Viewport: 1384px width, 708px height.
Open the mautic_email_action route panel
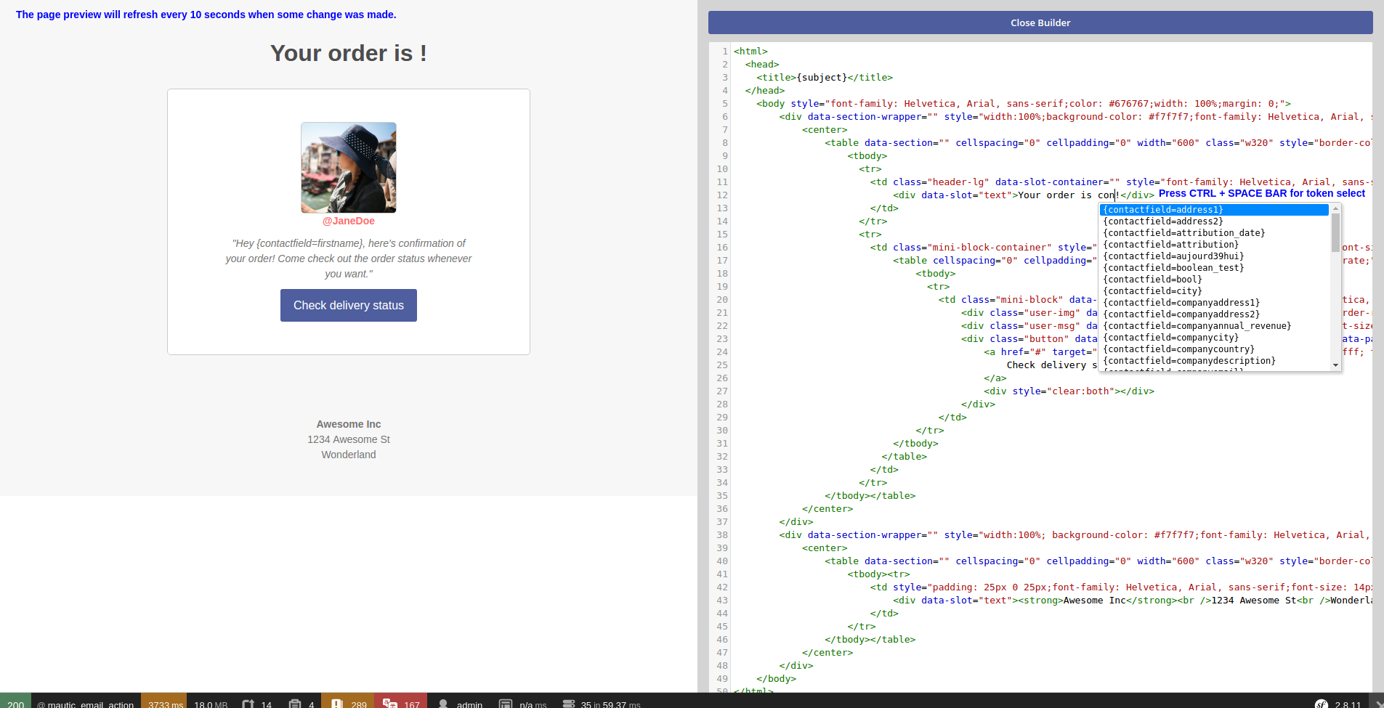click(x=86, y=701)
